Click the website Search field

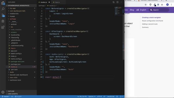point(159,10)
